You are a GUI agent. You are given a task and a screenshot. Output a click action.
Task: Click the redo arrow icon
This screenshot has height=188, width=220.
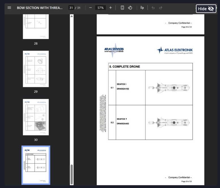pyautogui.click(x=161, y=8)
